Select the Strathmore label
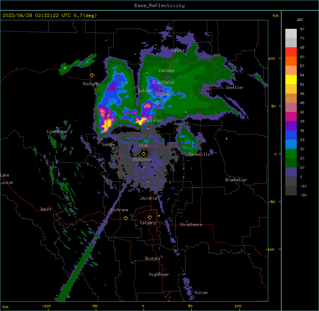319x311 pixels. 191,225
